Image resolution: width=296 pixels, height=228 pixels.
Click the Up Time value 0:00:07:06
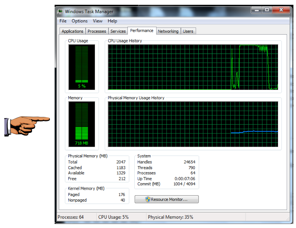click(x=185, y=179)
